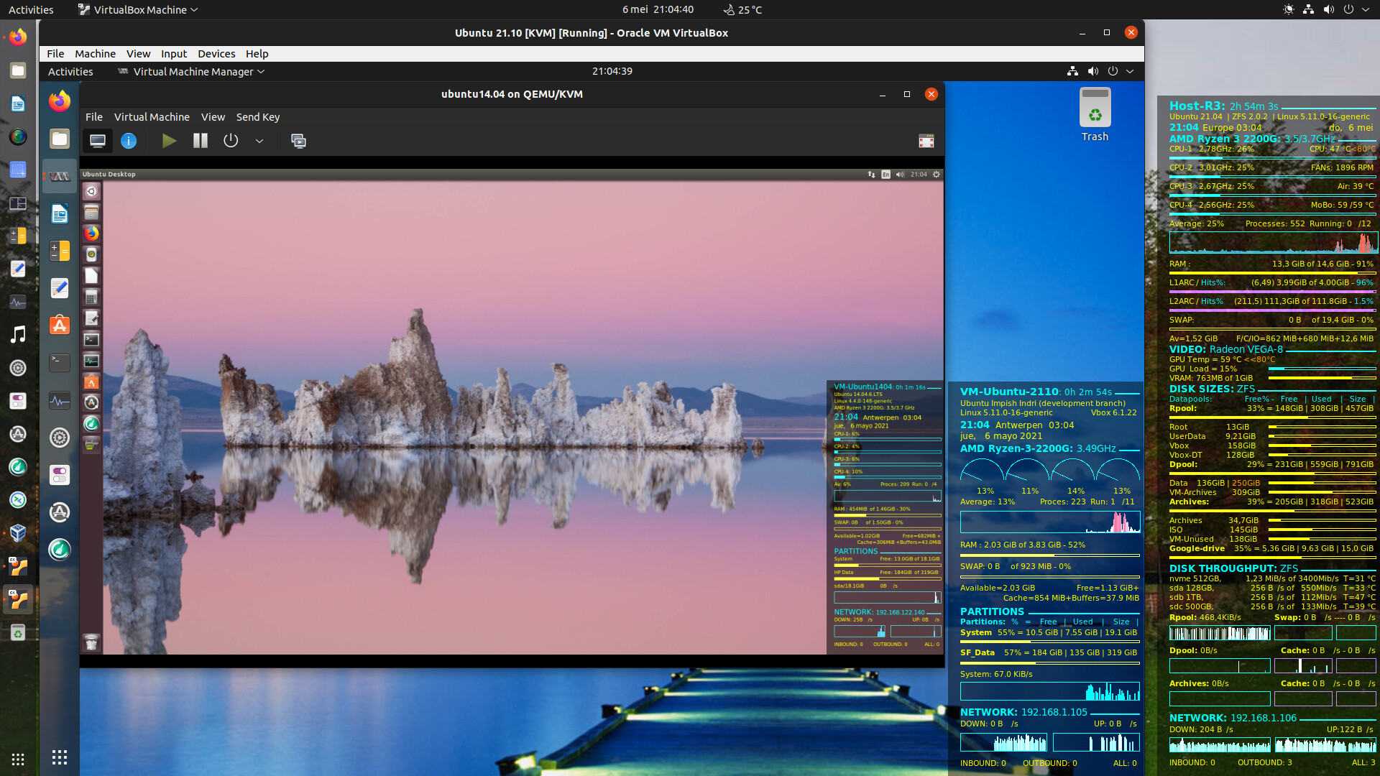This screenshot has height=776, width=1380.
Task: Open Settings gear in the guest dock
Action: click(60, 438)
